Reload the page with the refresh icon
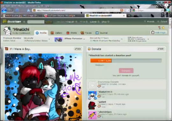Screen dimensions: 172x121 click(x=17, y=10)
